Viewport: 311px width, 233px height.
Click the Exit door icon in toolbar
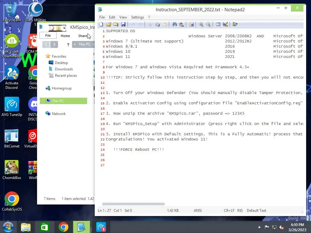[x=235, y=24]
